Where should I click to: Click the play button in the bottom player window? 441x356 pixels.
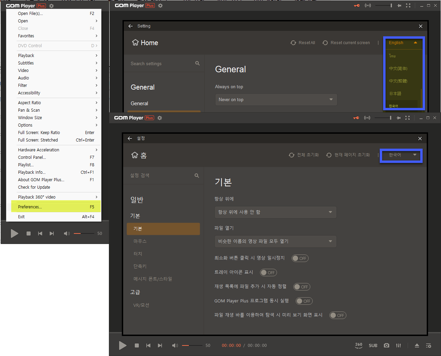[122, 345]
